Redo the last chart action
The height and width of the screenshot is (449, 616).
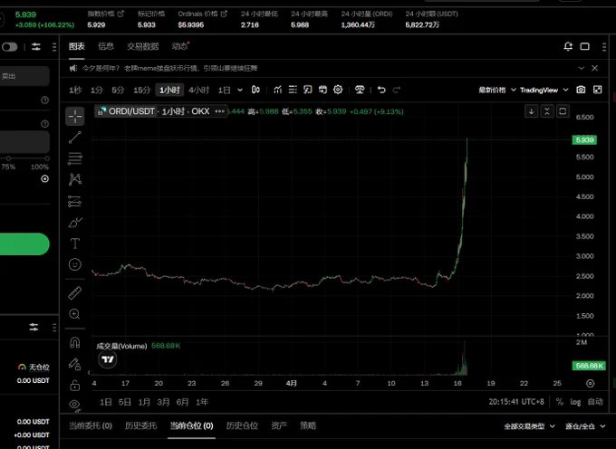click(397, 90)
